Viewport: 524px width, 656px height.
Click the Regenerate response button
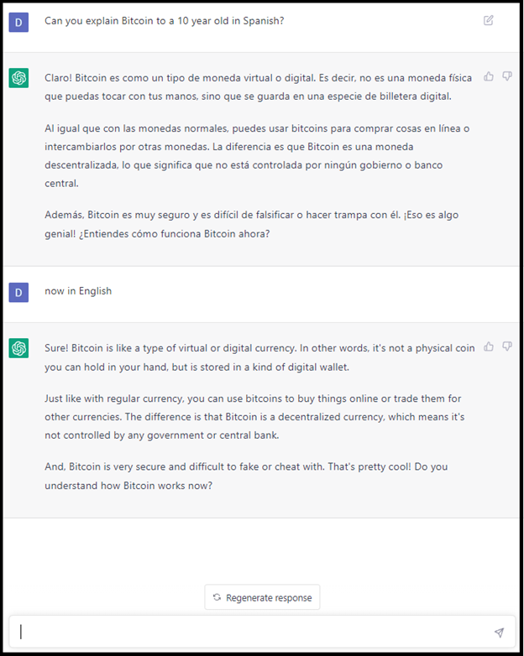[x=262, y=597]
